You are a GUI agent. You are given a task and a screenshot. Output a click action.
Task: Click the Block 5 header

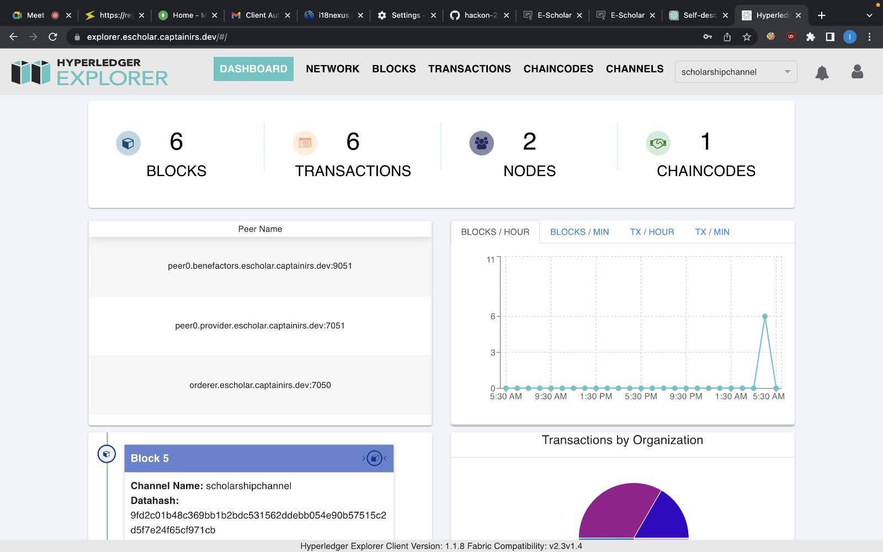[259, 458]
